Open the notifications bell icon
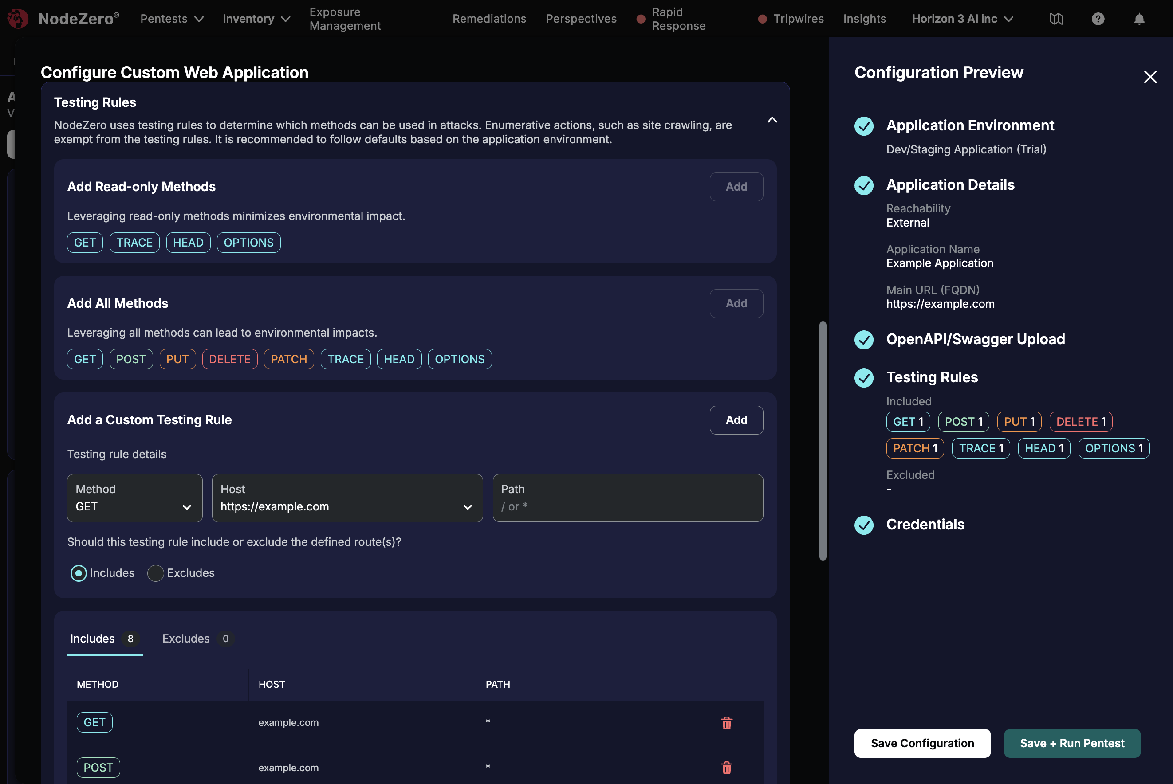The height and width of the screenshot is (784, 1173). tap(1139, 19)
